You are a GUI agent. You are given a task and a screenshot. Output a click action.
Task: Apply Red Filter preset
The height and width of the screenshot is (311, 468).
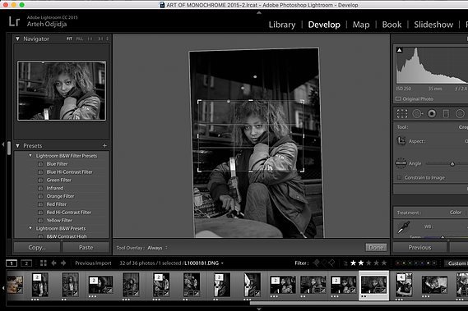pyautogui.click(x=57, y=204)
